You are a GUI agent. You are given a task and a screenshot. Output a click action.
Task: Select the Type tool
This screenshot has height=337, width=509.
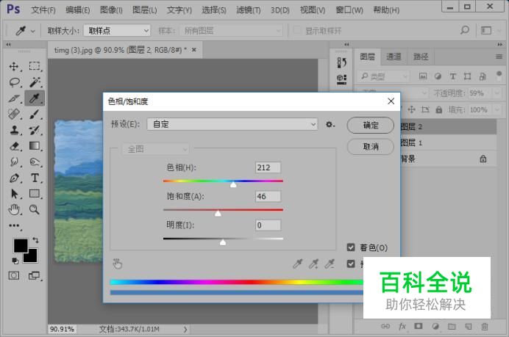pyautogui.click(x=35, y=178)
